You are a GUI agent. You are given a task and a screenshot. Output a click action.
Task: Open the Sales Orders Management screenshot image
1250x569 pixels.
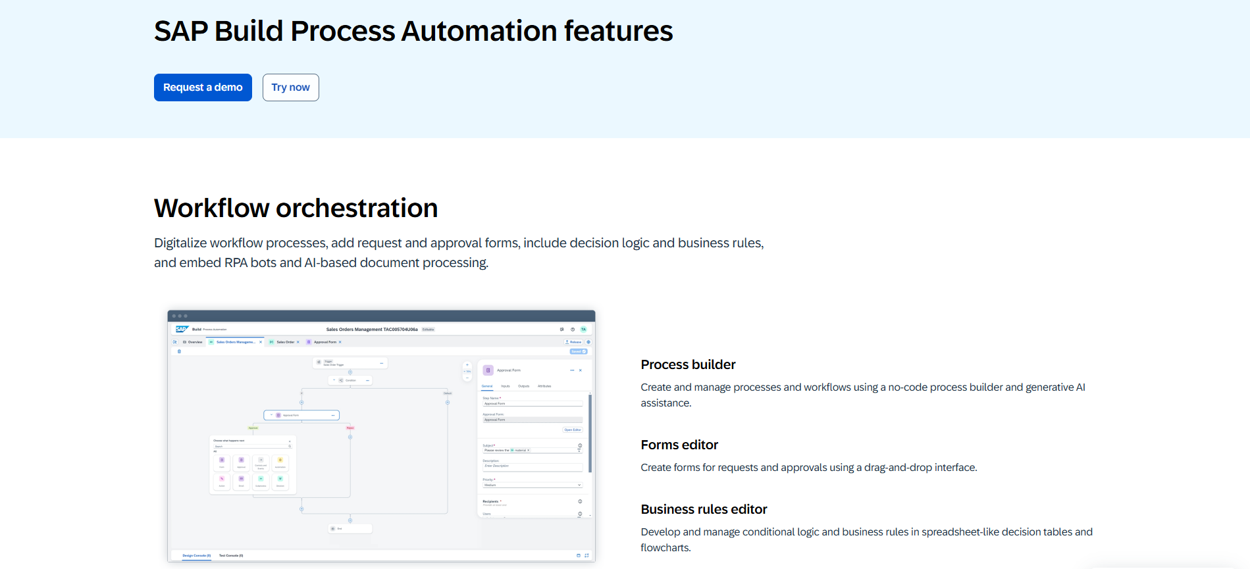click(381, 436)
